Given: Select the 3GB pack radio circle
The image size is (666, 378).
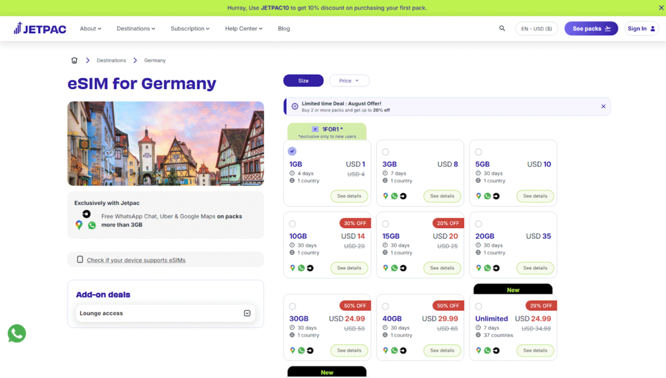Looking at the screenshot, I should coord(386,151).
